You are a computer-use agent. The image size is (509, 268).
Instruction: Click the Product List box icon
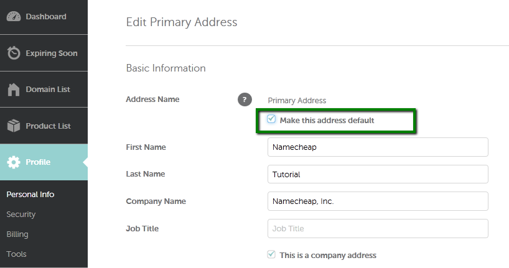14,126
